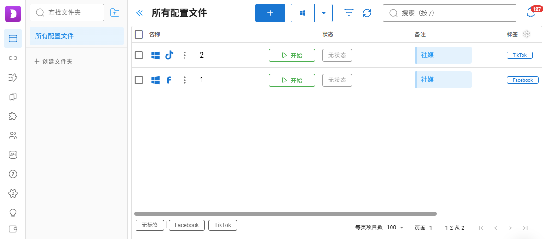Go to last page arrow
Screen dimensions: 546x239
coord(525,228)
